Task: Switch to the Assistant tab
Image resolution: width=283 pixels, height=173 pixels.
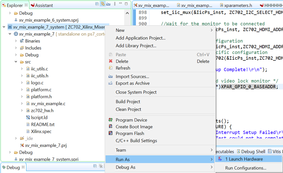Action: [x=42, y=5]
